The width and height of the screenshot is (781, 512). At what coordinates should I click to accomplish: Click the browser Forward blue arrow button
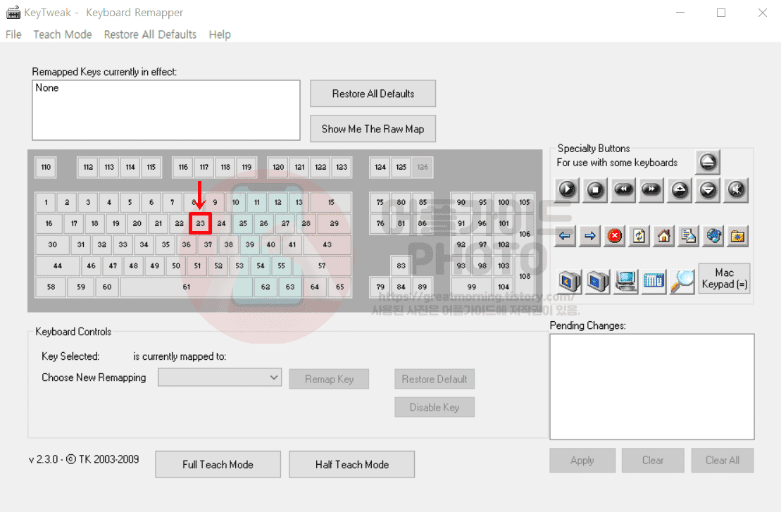[x=589, y=236]
